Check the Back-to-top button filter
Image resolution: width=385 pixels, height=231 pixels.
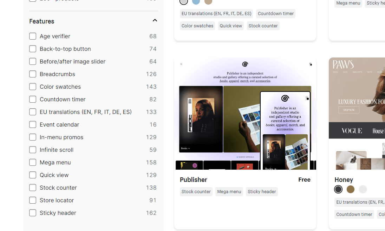click(33, 49)
